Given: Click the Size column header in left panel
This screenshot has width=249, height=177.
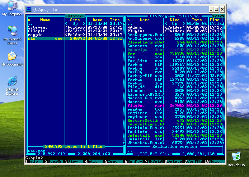Looking at the screenshot, I should 75,20.
